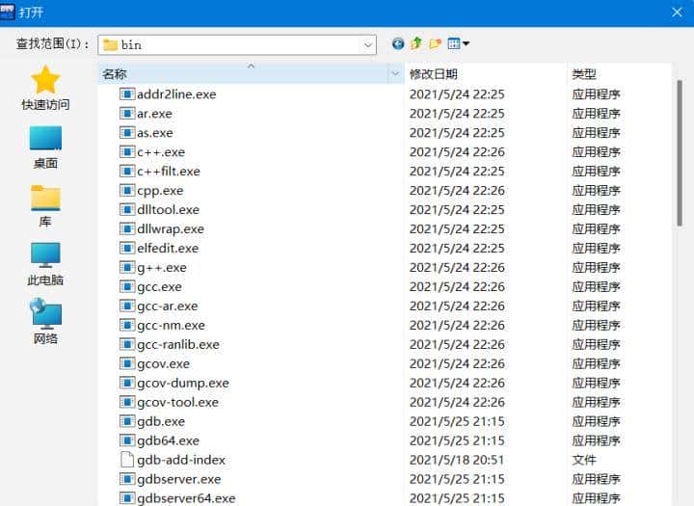This screenshot has height=506, width=694.
Task: Open 库 in the sidebar
Action: [45, 206]
